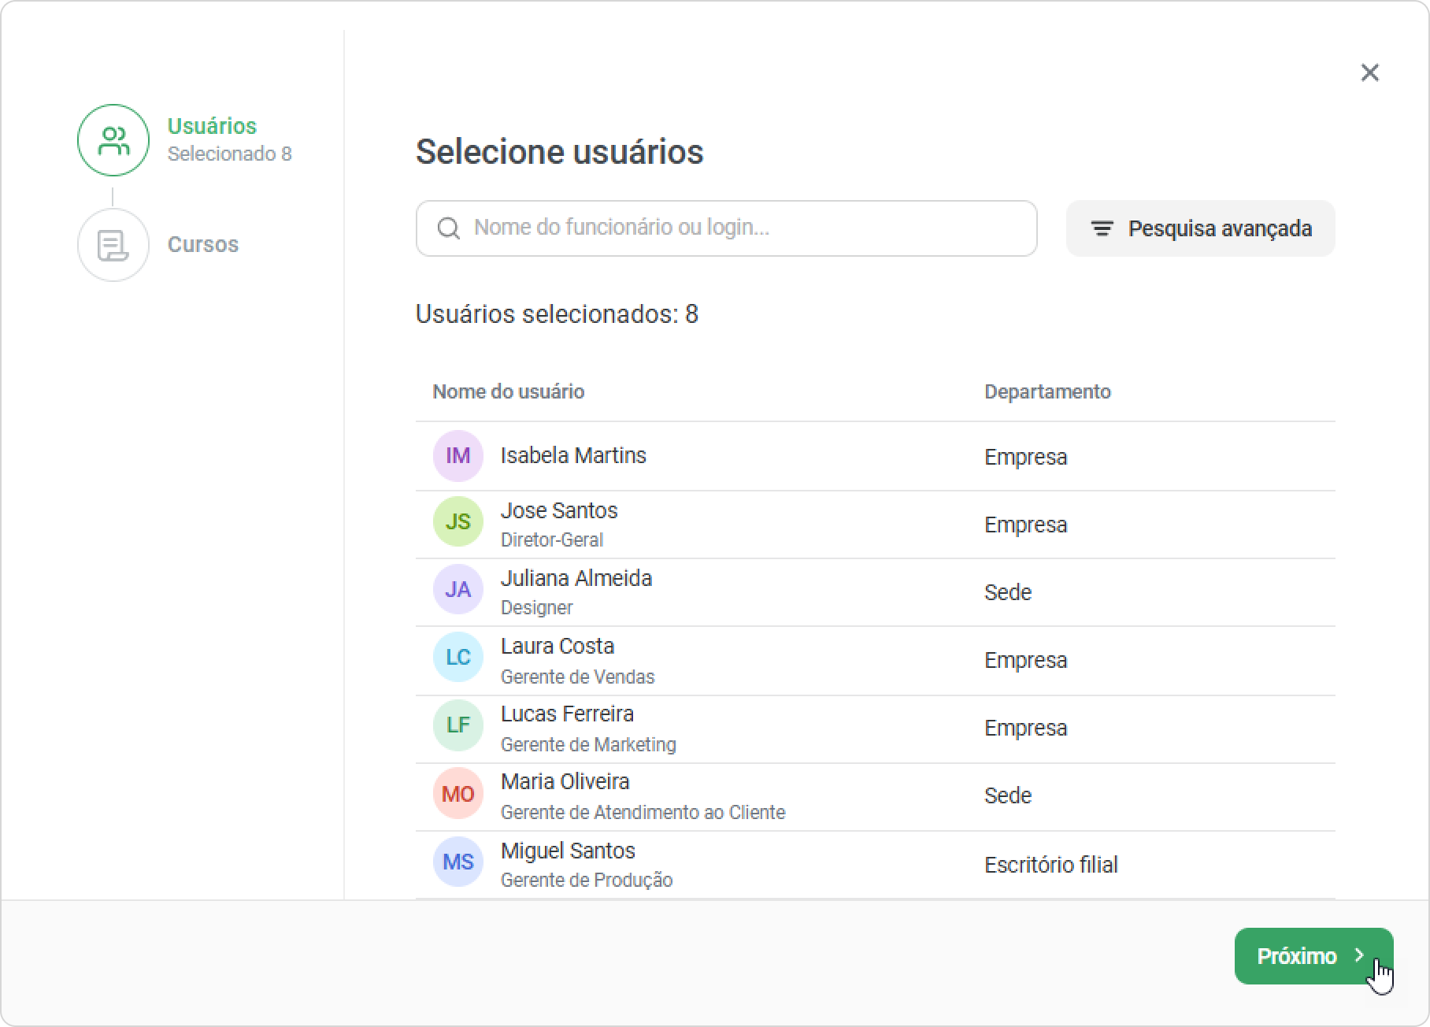This screenshot has width=1430, height=1027.
Task: Click the Cursos step document icon
Action: [113, 245]
